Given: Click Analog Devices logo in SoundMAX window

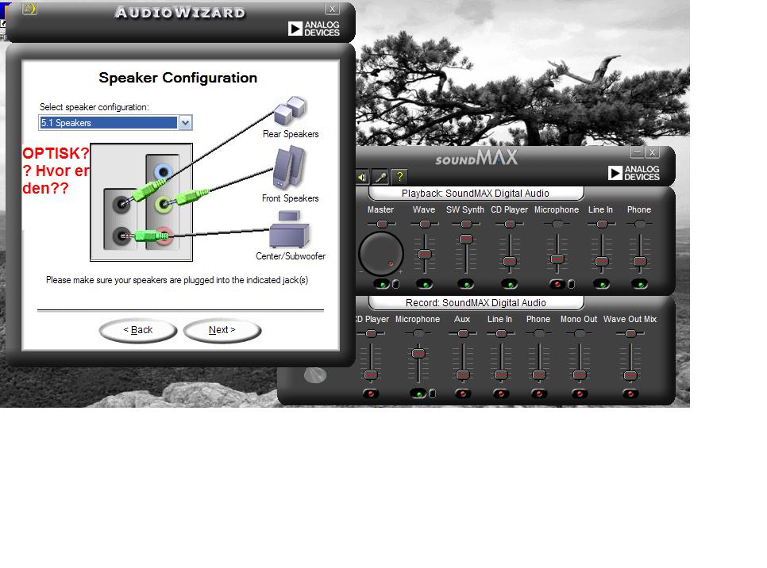Looking at the screenshot, I should (x=634, y=173).
